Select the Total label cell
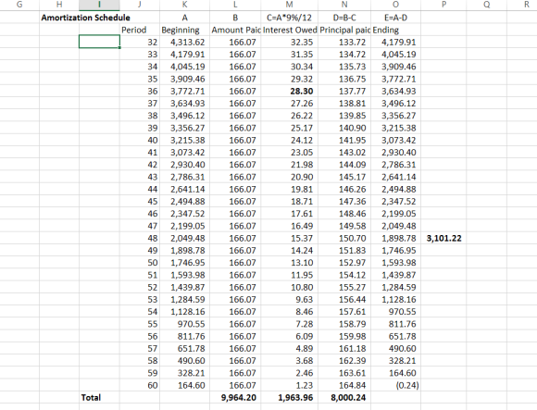The height and width of the screenshot is (410, 537). click(99, 398)
